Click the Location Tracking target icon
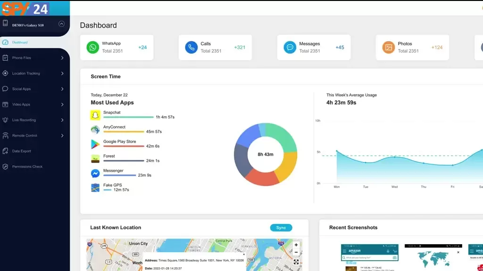Image resolution: width=483 pixels, height=271 pixels. (5, 73)
